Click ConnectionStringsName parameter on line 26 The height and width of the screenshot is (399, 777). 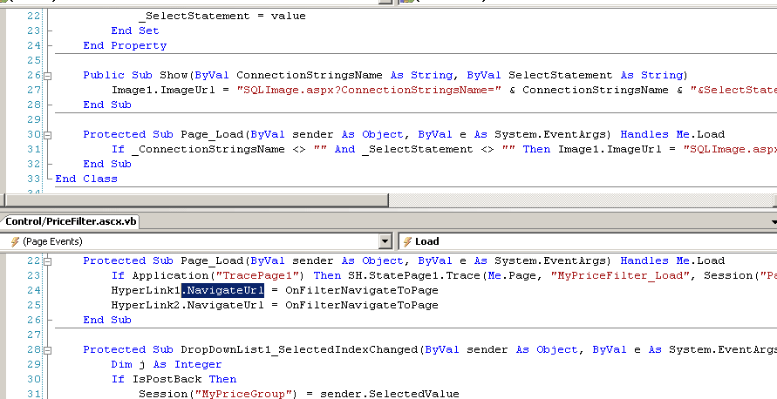[x=310, y=75]
